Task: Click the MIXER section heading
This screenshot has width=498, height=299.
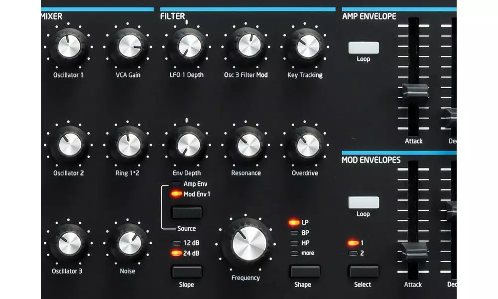Action: (51, 16)
